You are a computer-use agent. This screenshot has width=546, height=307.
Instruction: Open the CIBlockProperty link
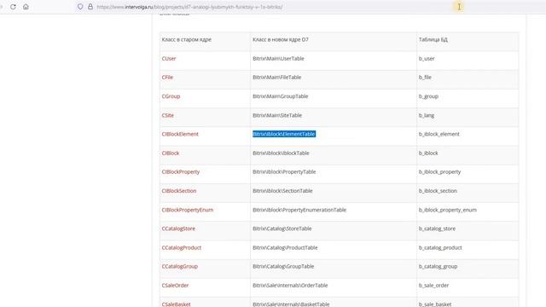tap(181, 171)
